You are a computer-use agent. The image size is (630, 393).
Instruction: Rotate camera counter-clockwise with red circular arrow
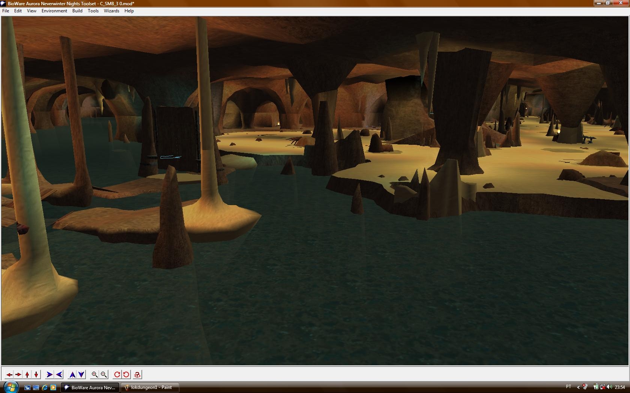(126, 374)
